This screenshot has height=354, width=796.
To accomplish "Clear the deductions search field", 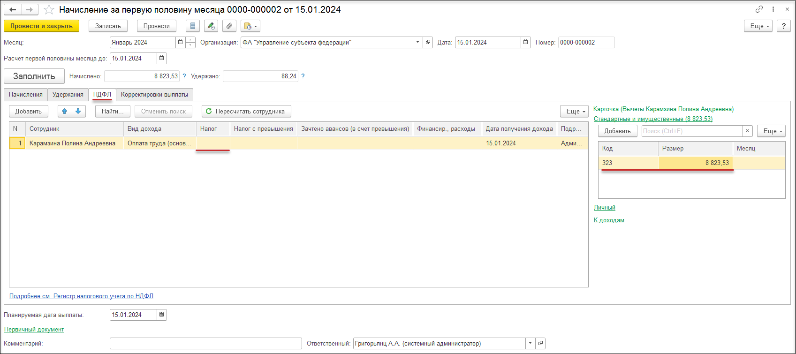I will pyautogui.click(x=748, y=131).
